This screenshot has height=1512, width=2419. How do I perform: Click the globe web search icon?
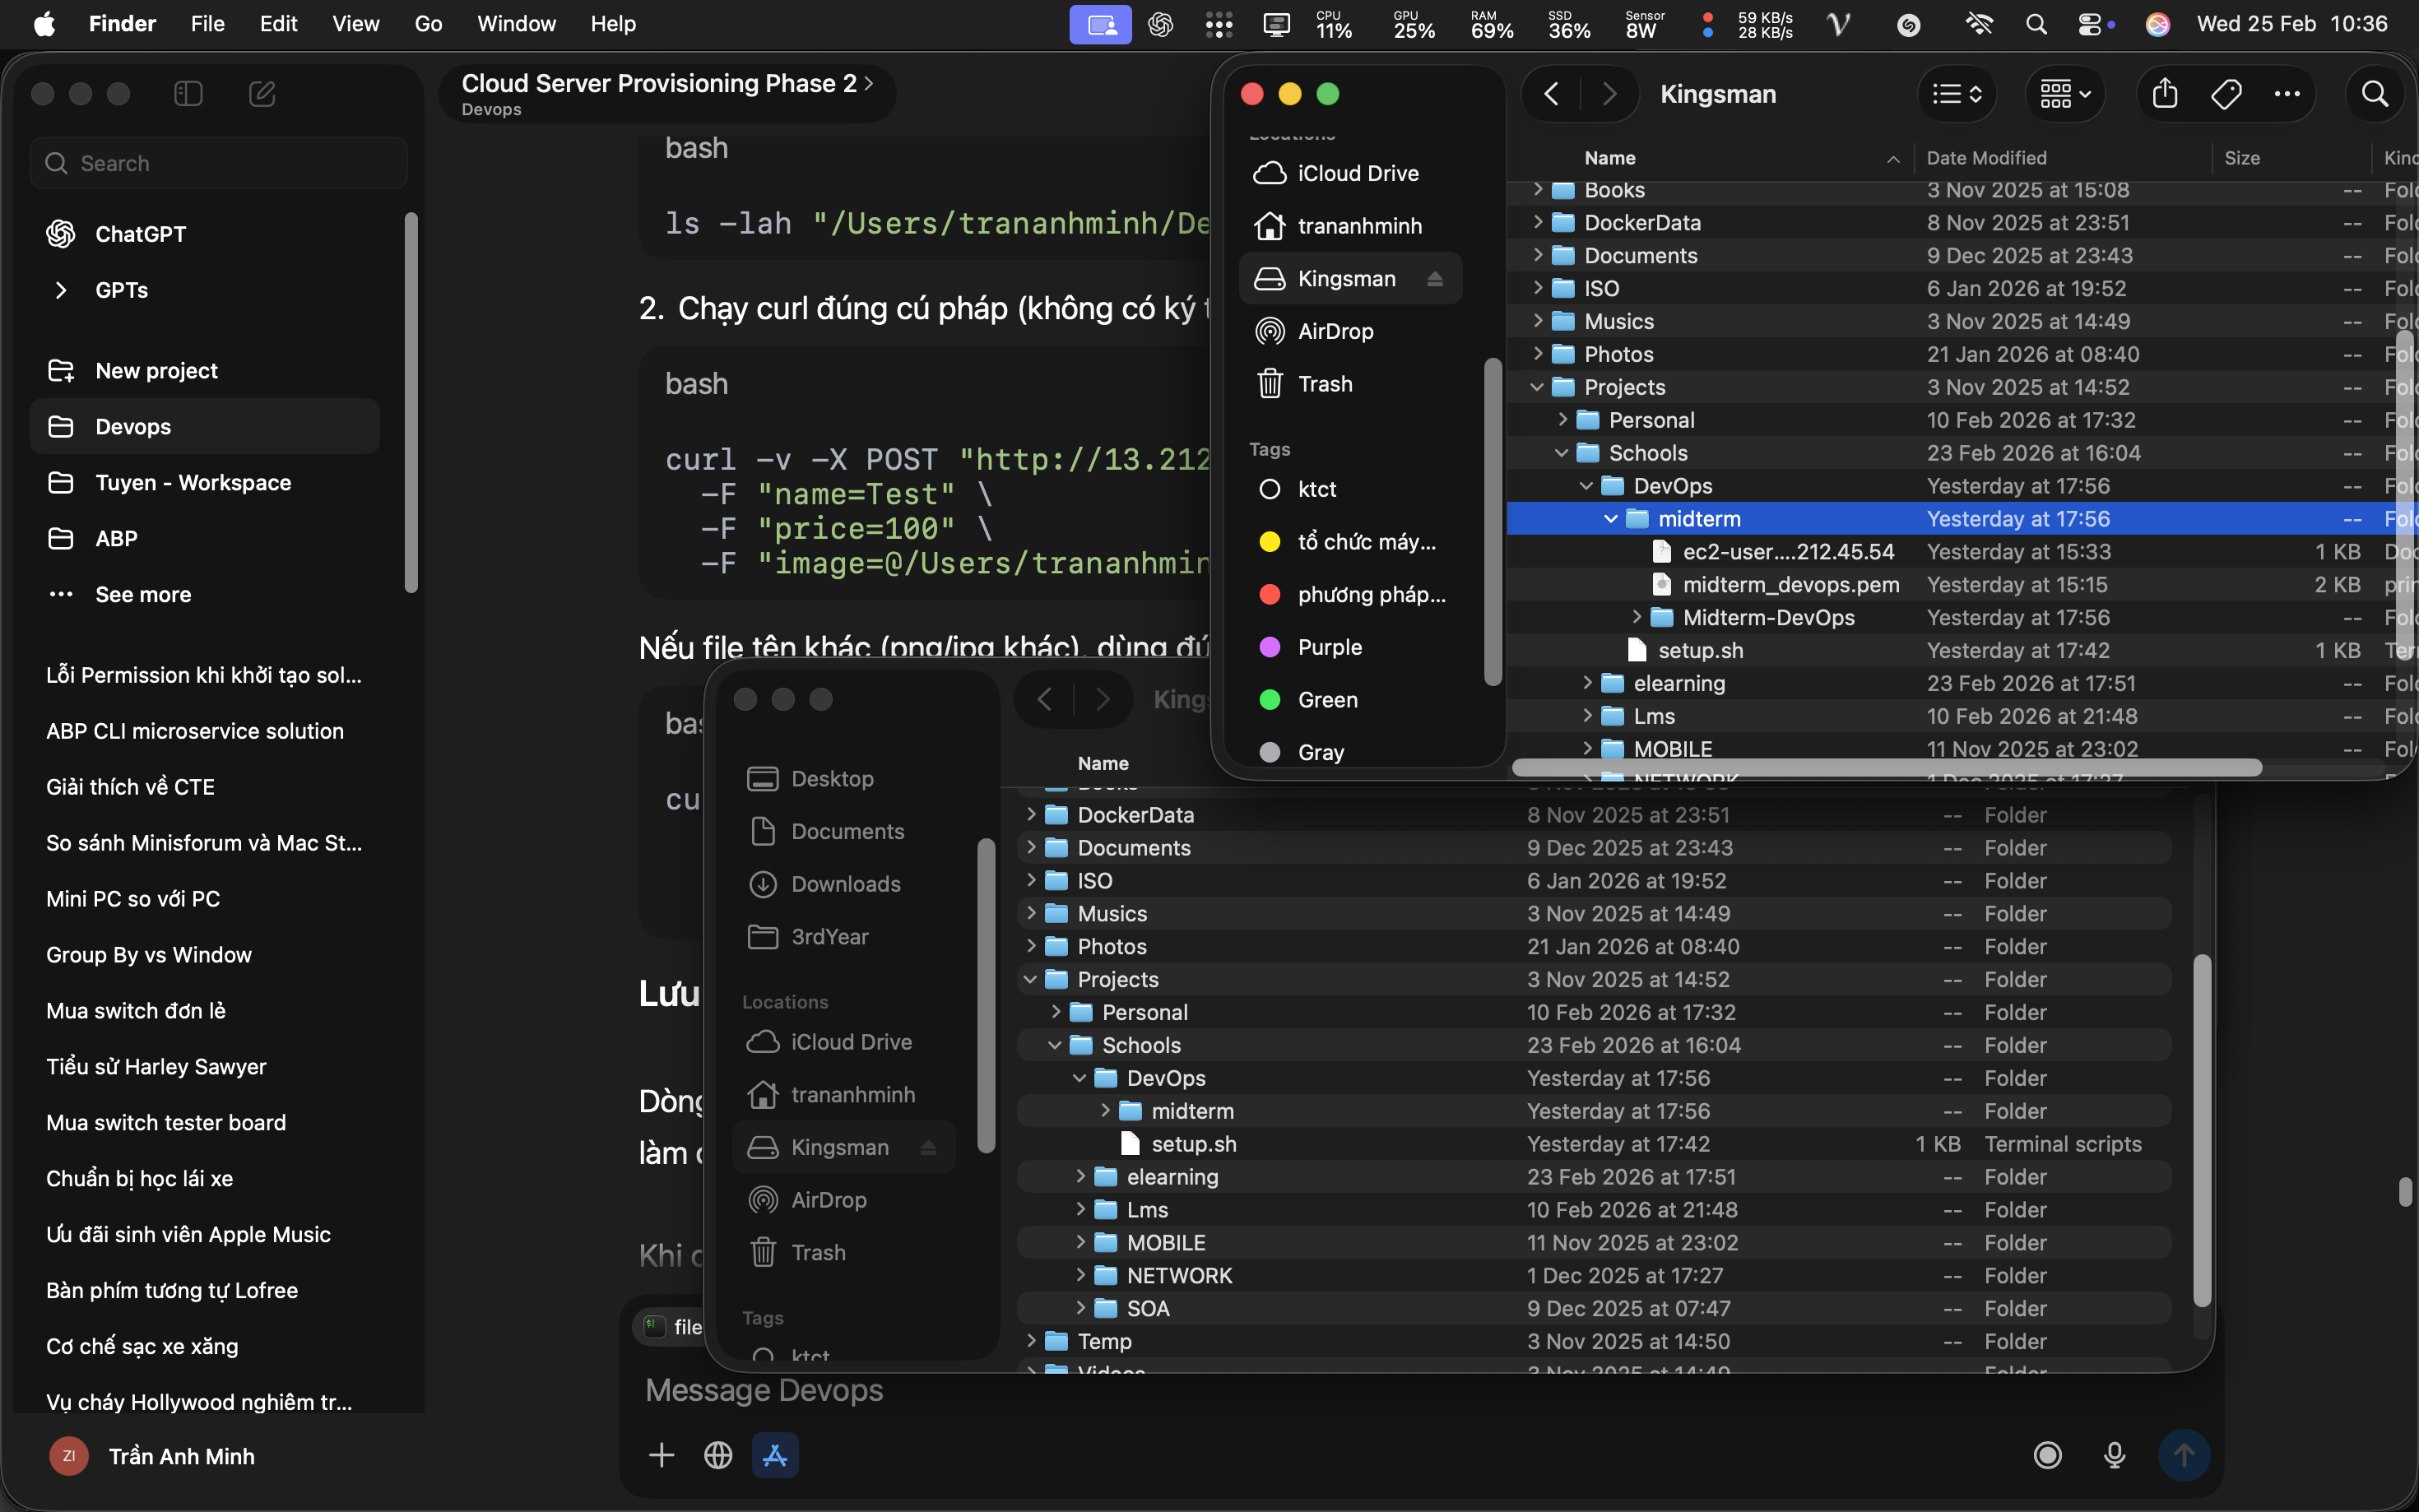coord(718,1455)
